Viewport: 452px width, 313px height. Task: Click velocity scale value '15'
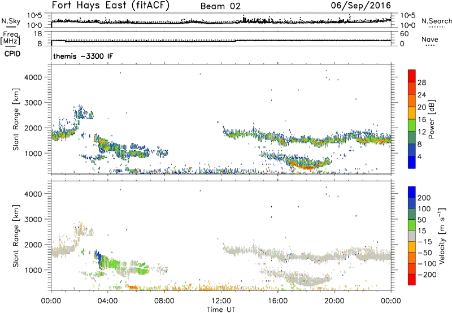point(421,231)
